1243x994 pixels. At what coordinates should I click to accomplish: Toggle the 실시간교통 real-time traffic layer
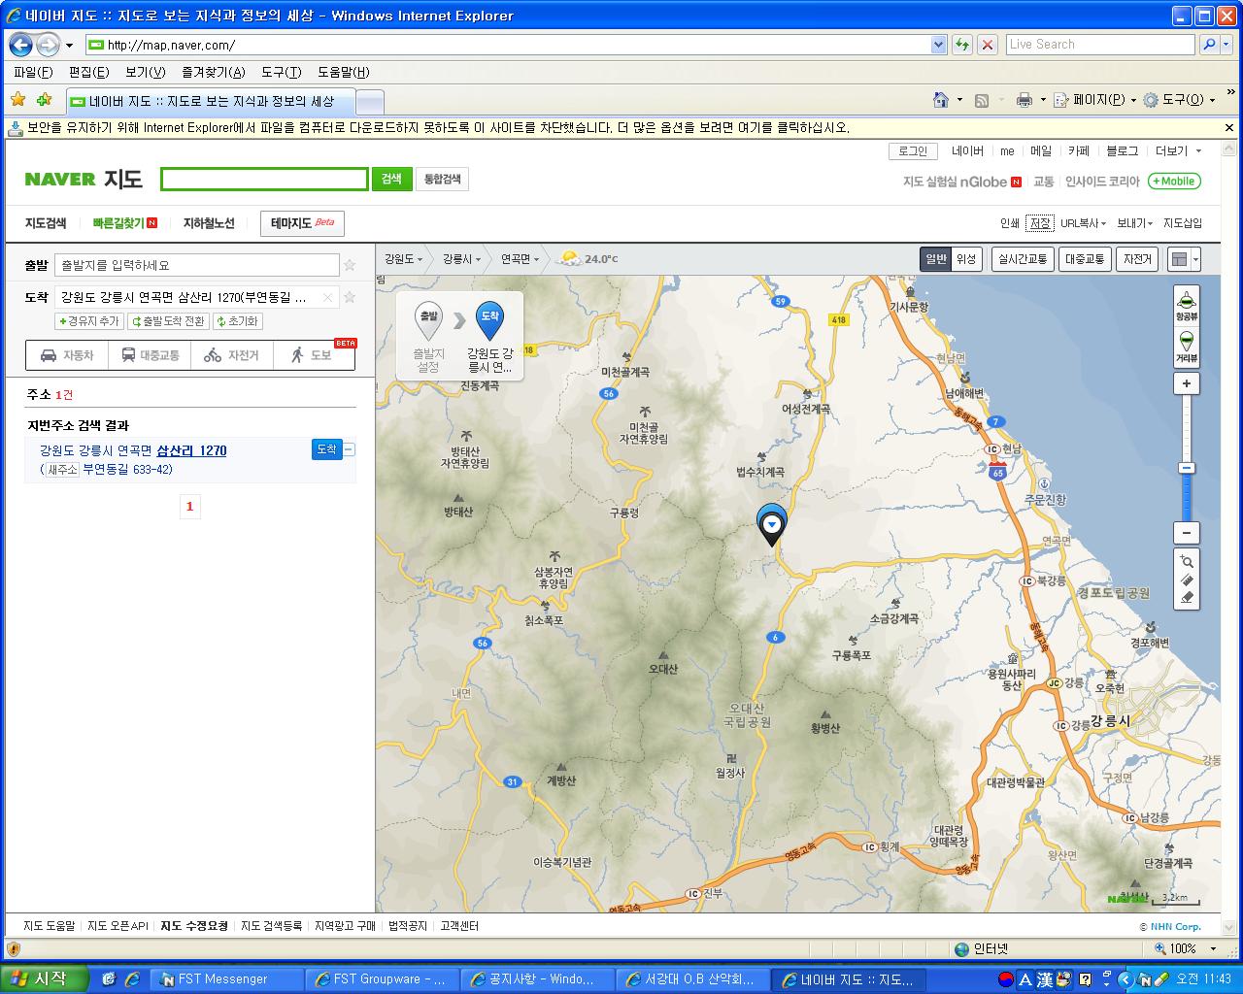[x=1023, y=259]
